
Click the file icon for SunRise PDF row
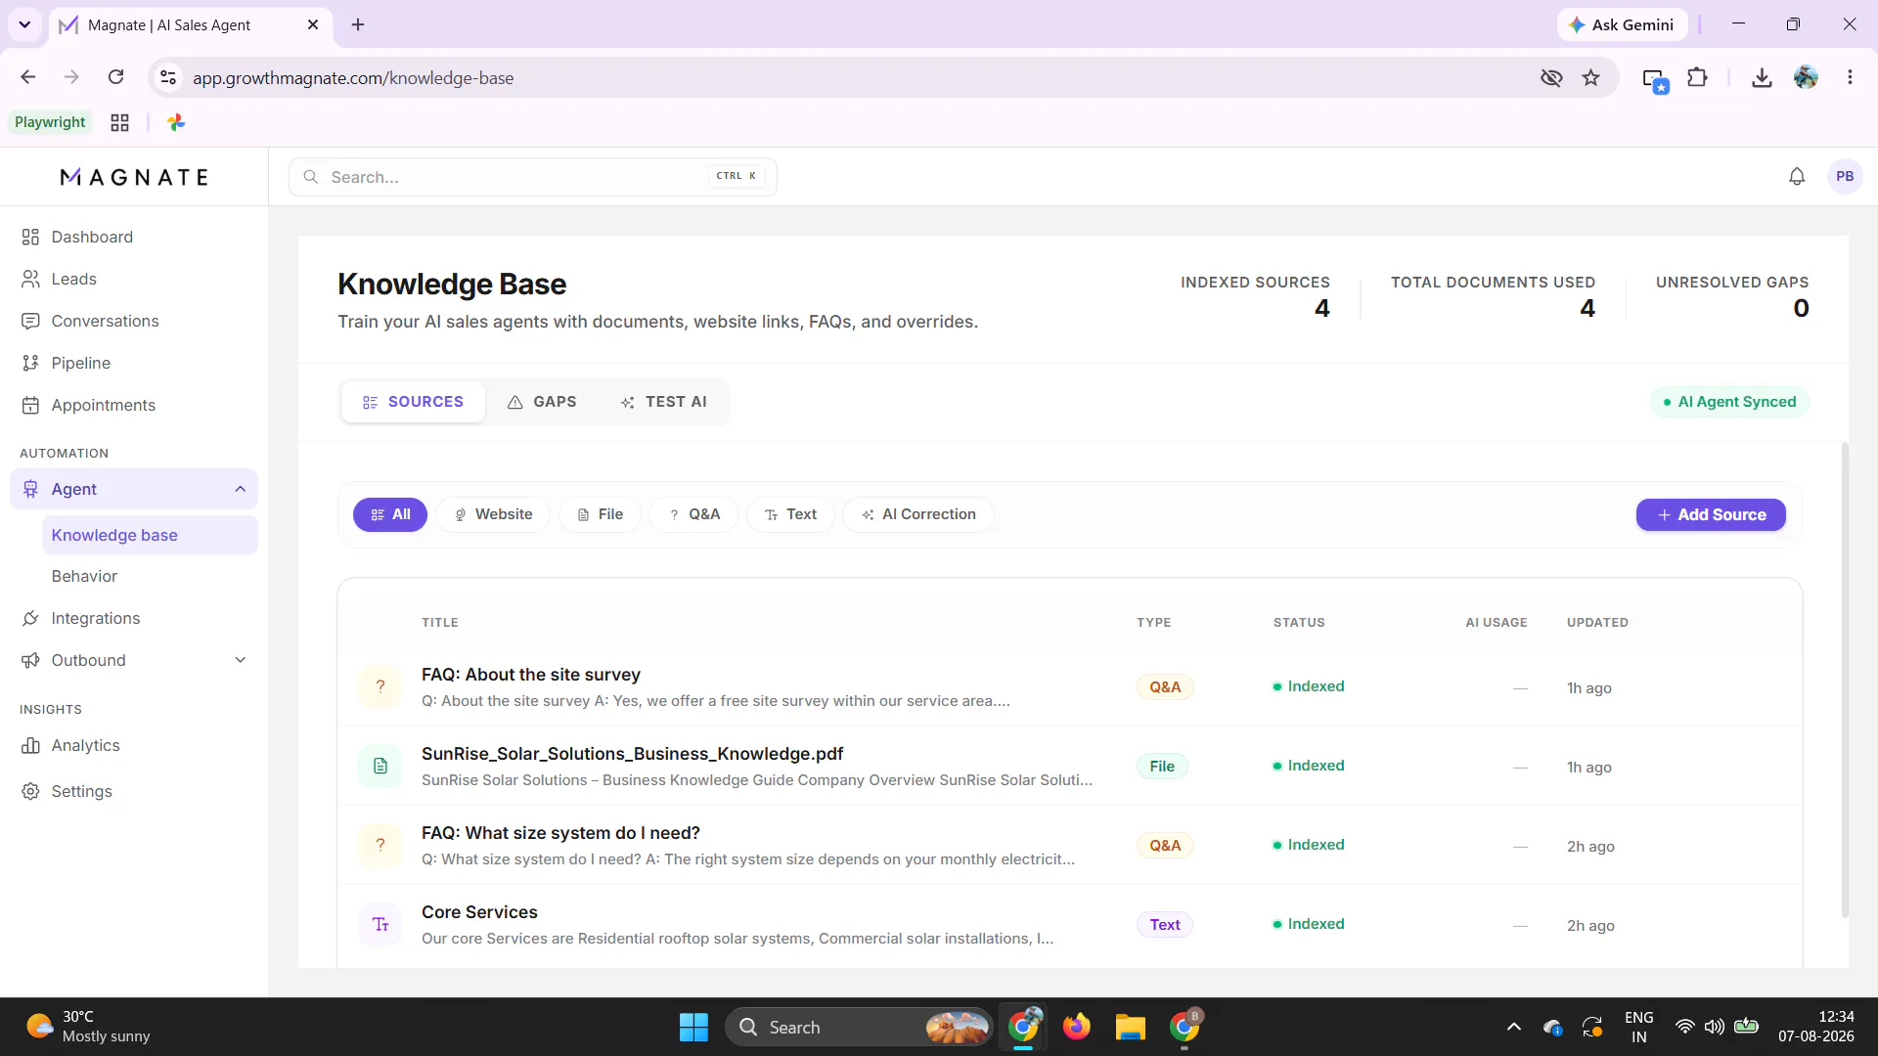(380, 766)
